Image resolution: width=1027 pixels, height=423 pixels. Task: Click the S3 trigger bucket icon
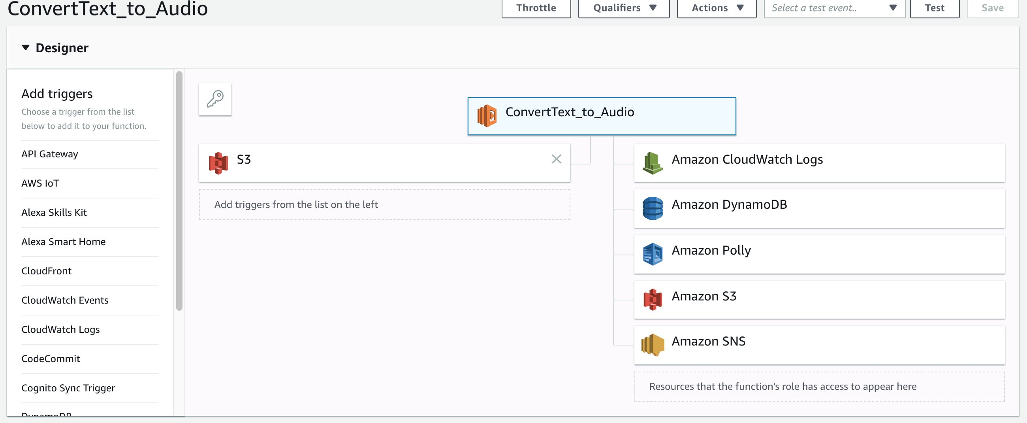click(x=218, y=163)
